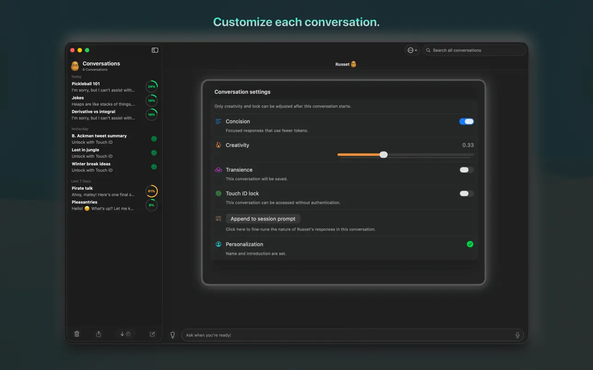Open the ellipsis more-options menu

[x=412, y=50]
